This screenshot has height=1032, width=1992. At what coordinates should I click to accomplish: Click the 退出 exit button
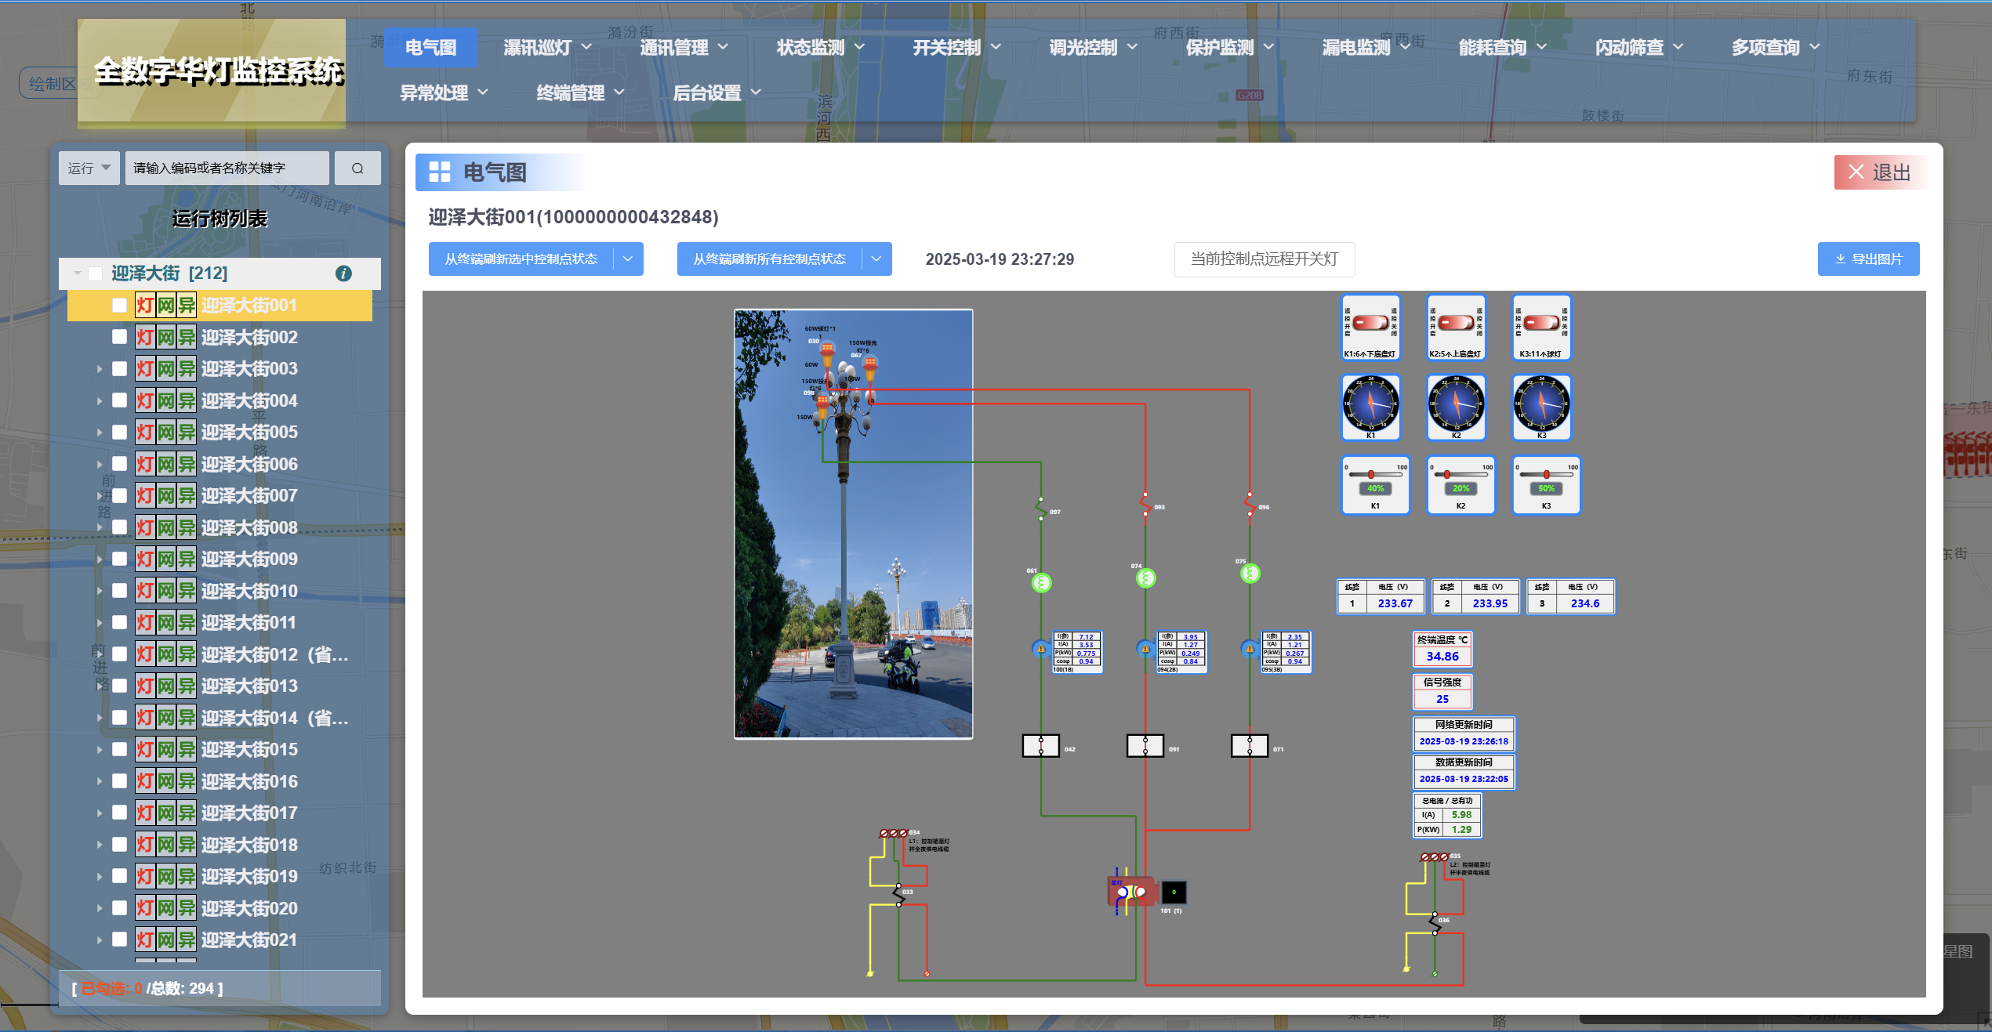coord(1881,172)
